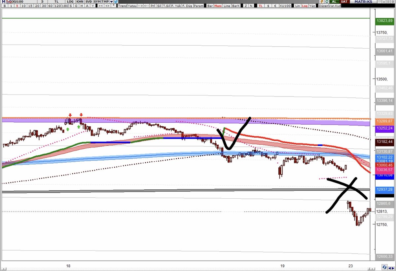The height and width of the screenshot is (271, 396).
Task: Switch to the 'S' period
Action: [70, 6]
